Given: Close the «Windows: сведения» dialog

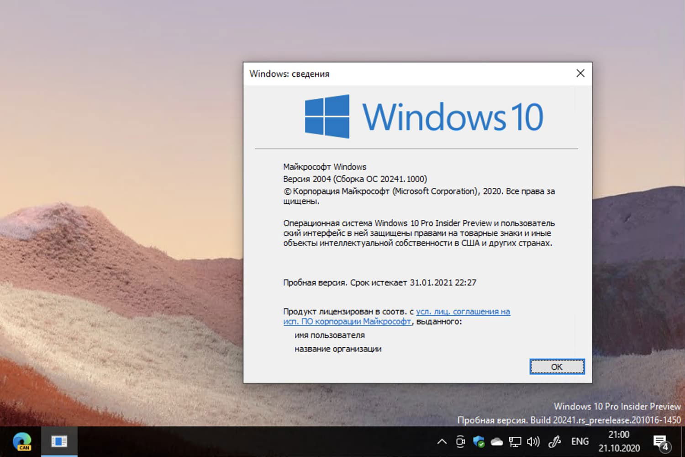Looking at the screenshot, I should 580,73.
